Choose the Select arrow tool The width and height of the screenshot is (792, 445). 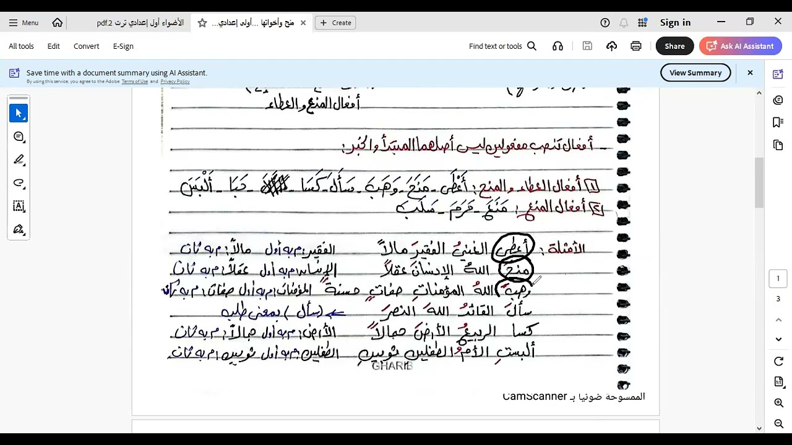coord(19,113)
